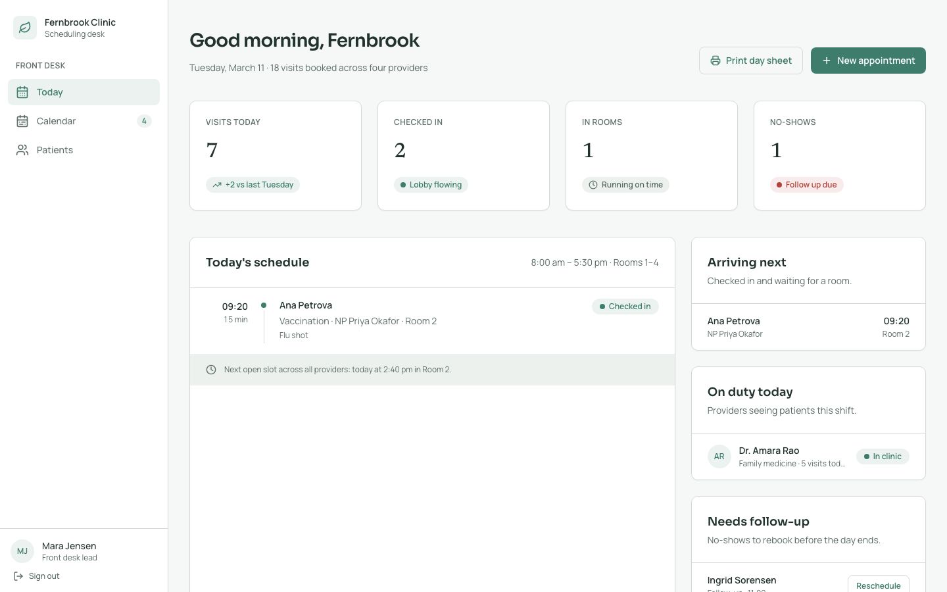Click the No-Shows count 1

pyautogui.click(x=776, y=151)
